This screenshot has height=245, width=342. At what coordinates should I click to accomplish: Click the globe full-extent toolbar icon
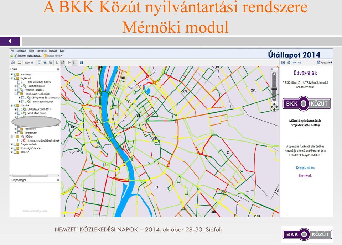[13, 63]
